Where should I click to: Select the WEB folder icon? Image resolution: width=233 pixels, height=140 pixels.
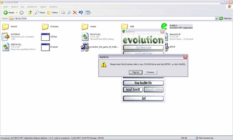(125, 26)
